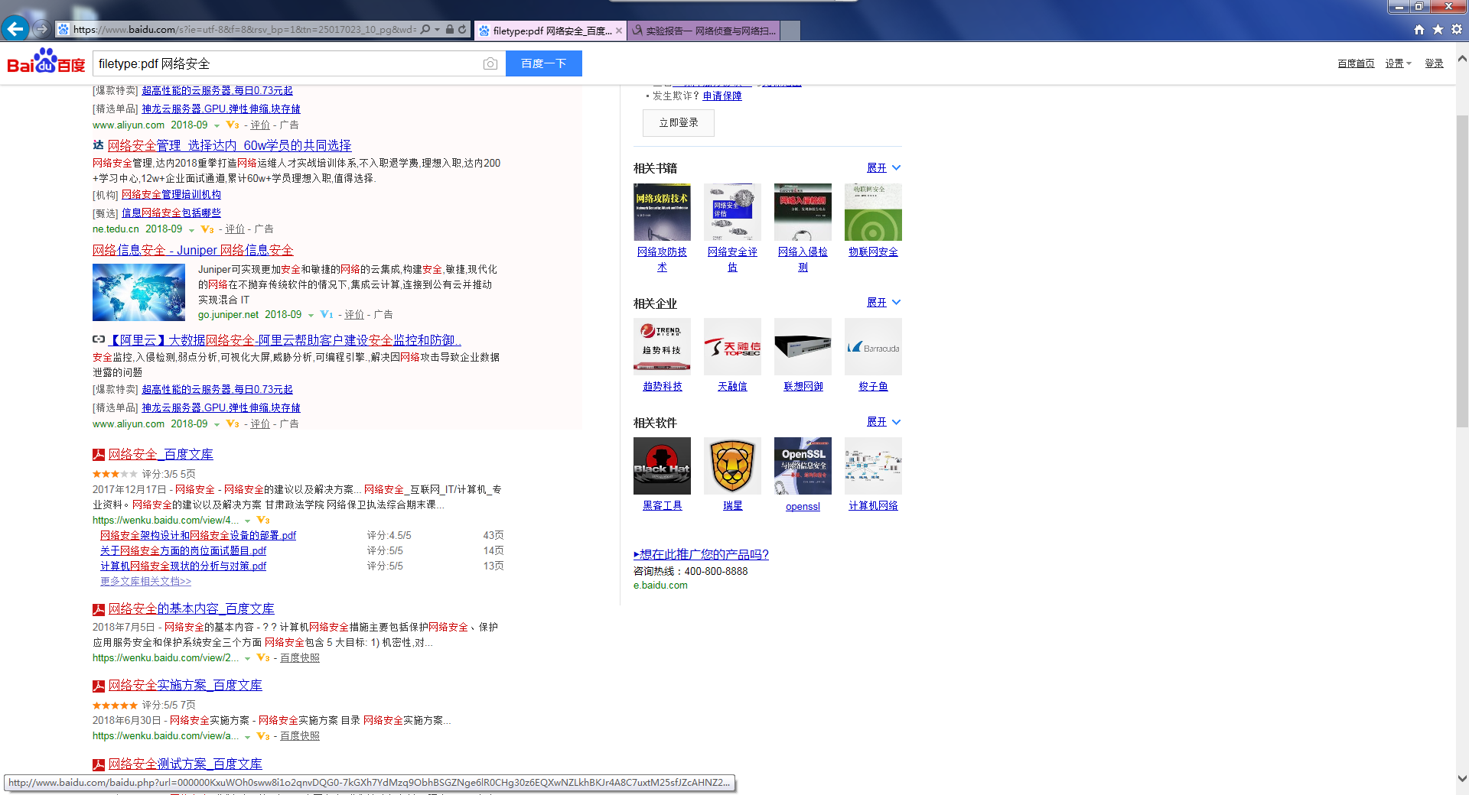Open the browser Tools gear icon
Image resolution: width=1469 pixels, height=795 pixels.
click(x=1457, y=30)
